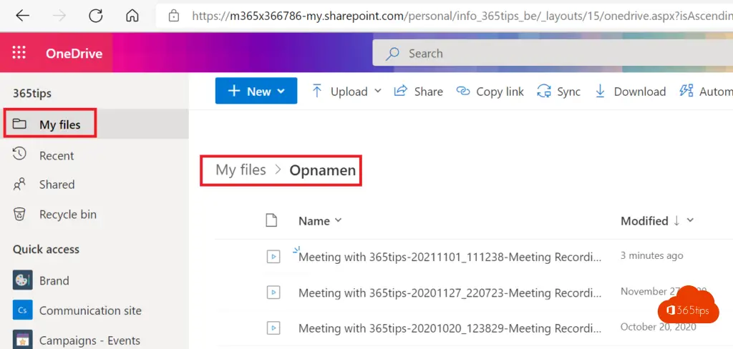
Task: Click the Search box in OneDrive header
Action: click(x=553, y=53)
